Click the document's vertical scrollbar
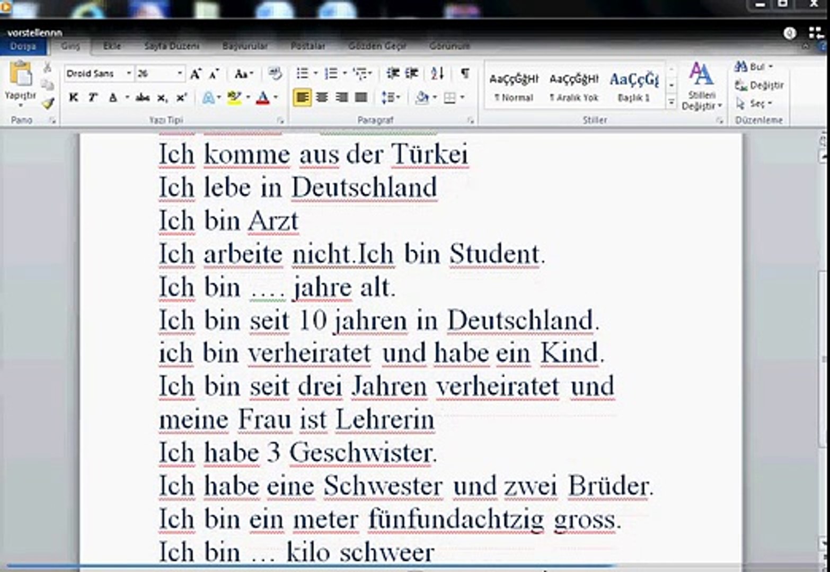This screenshot has width=830, height=572. 824,350
